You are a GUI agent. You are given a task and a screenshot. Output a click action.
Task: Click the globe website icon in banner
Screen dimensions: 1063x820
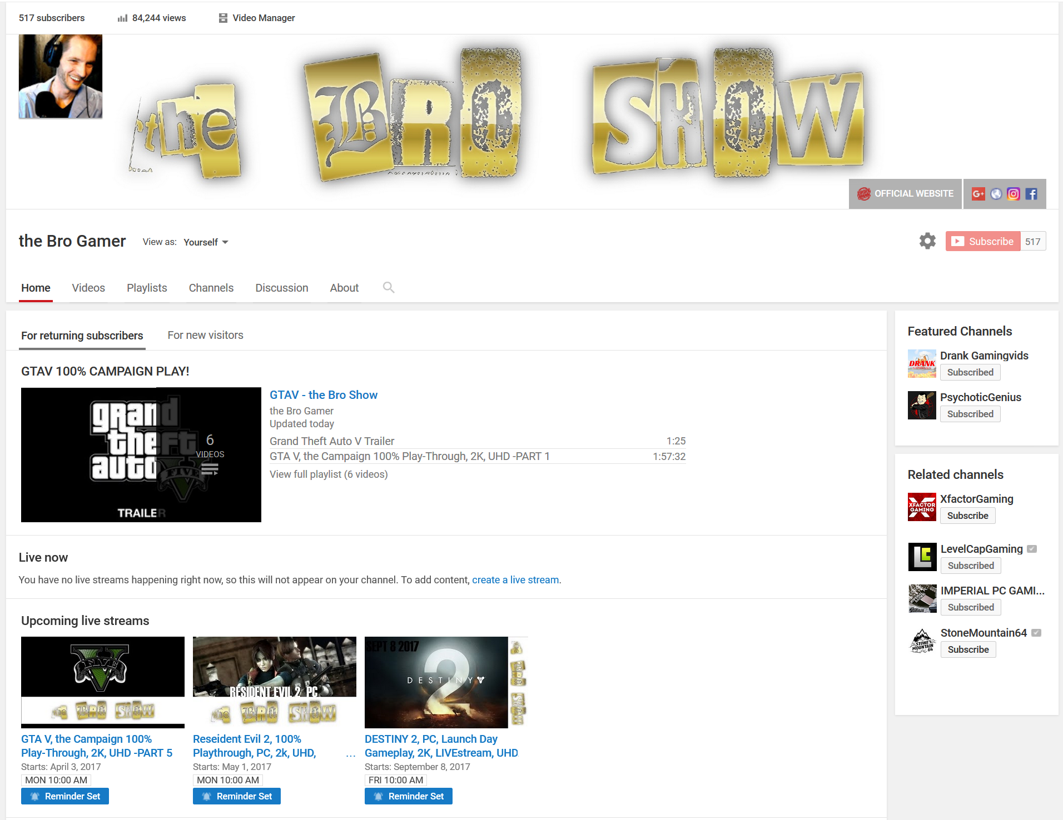click(x=996, y=194)
